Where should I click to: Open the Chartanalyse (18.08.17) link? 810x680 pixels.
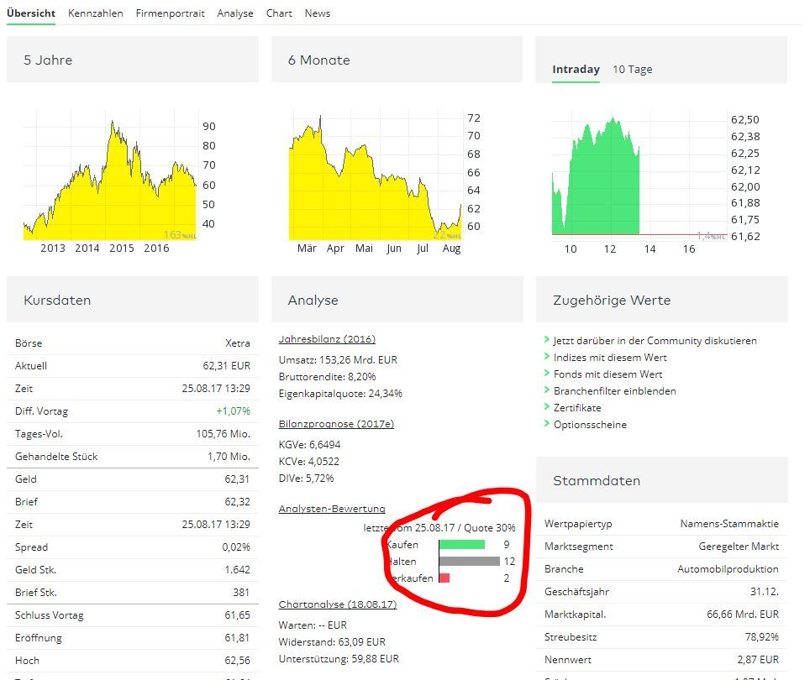[337, 604]
